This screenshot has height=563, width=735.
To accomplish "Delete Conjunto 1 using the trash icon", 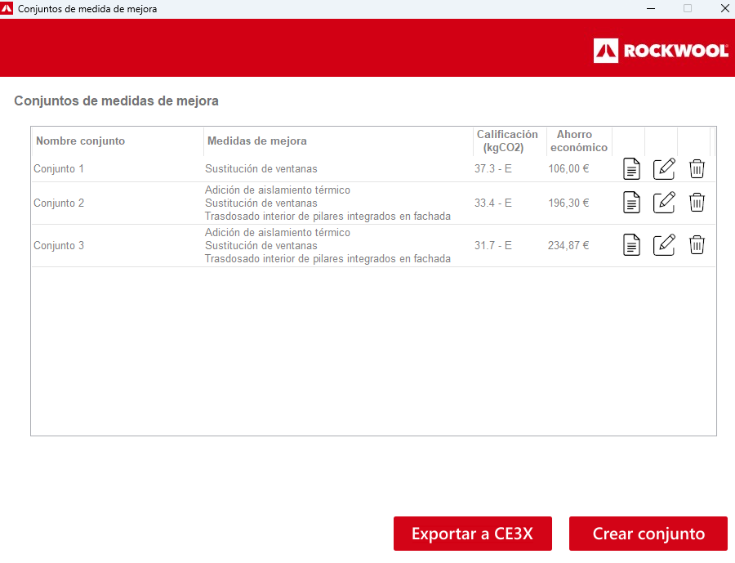I will tap(697, 169).
